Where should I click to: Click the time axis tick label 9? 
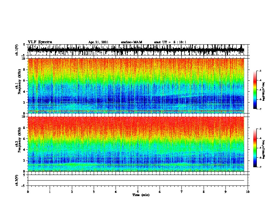(x=225, y=192)
